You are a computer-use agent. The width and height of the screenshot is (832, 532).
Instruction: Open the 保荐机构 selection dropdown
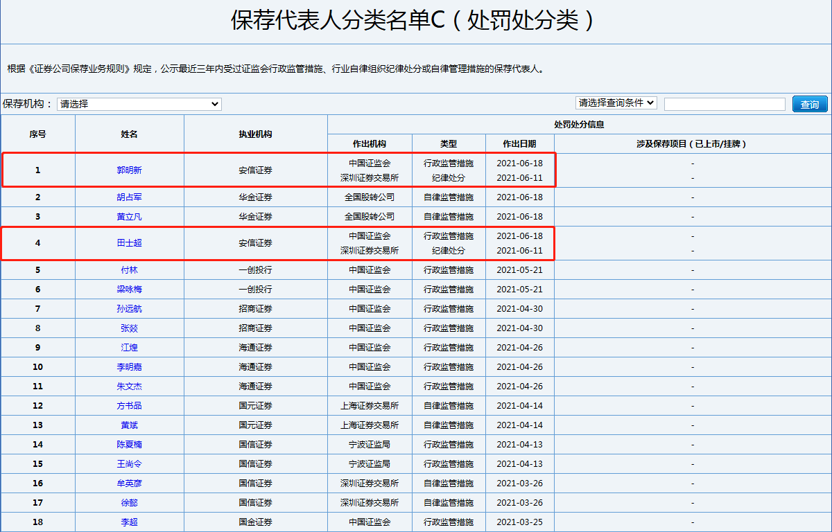(x=139, y=104)
